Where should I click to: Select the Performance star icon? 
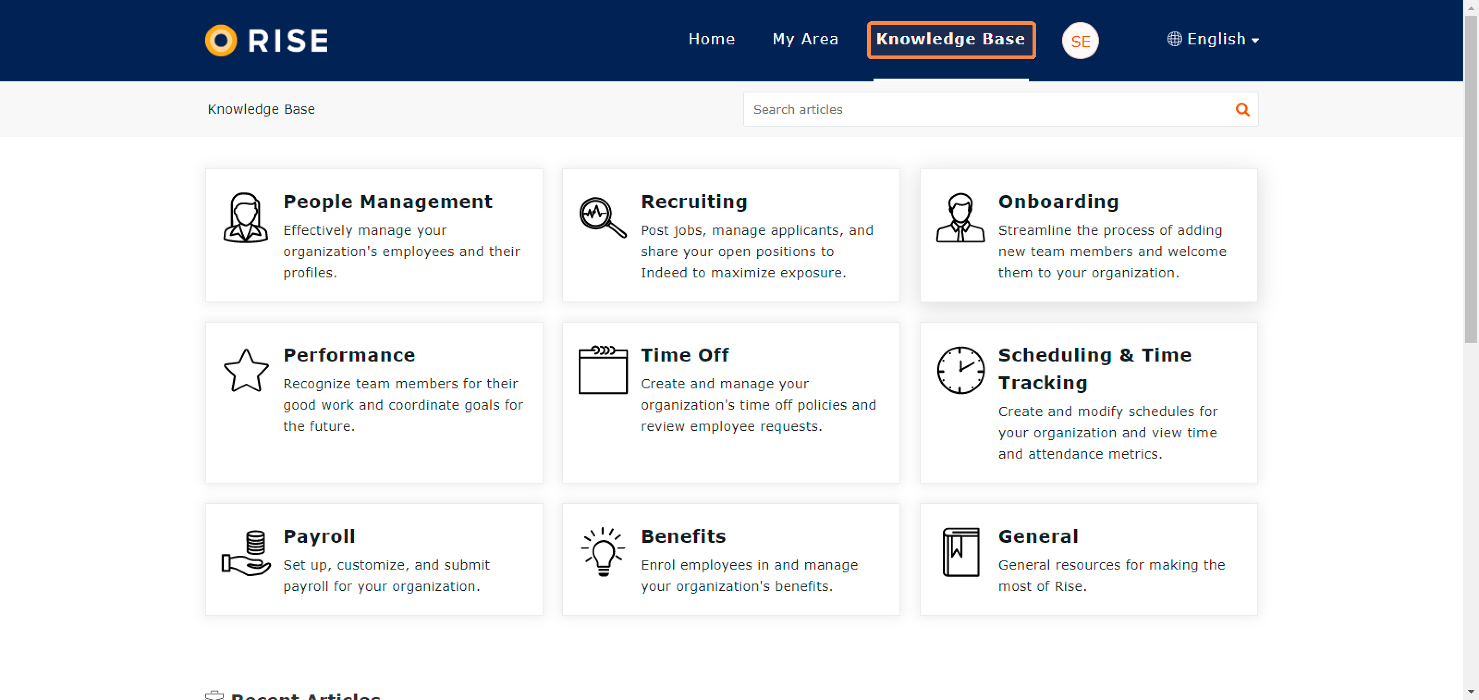[x=246, y=371]
